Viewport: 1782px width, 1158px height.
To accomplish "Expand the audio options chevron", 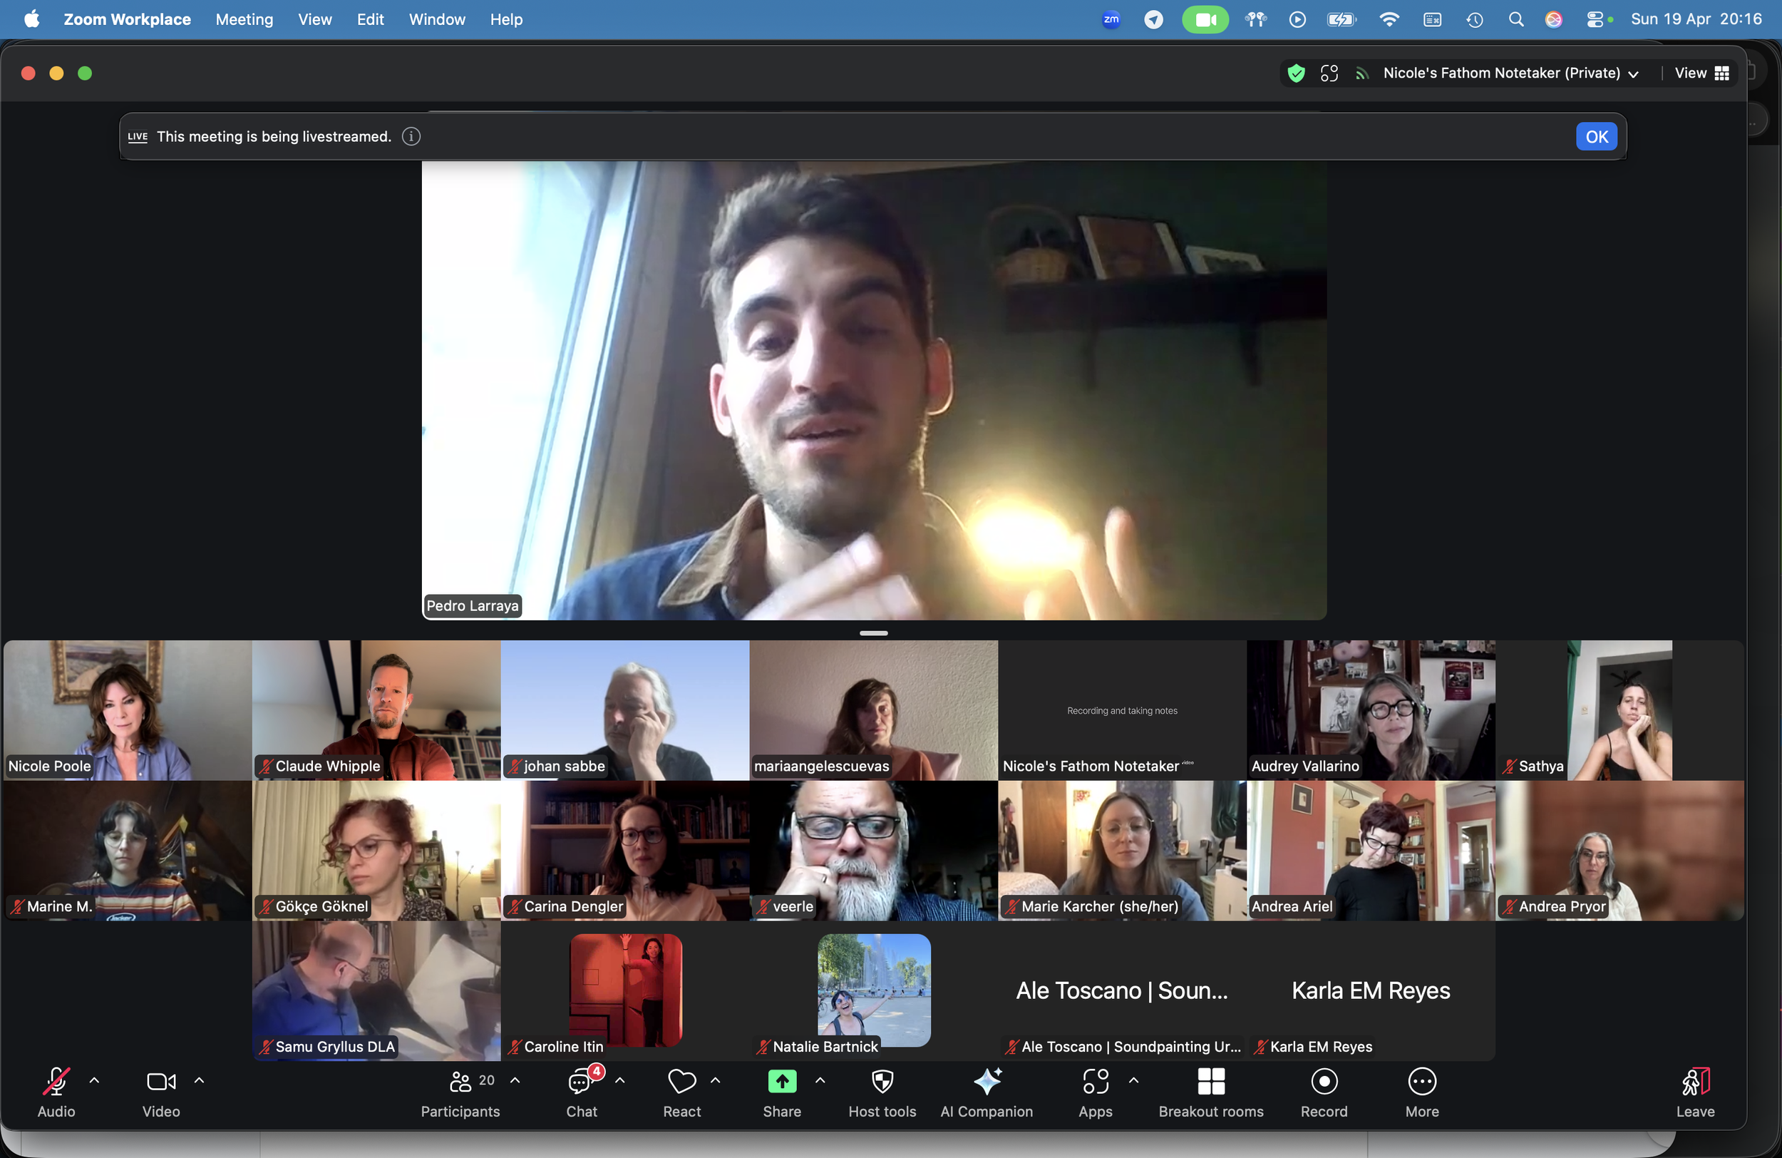I will pos(94,1080).
